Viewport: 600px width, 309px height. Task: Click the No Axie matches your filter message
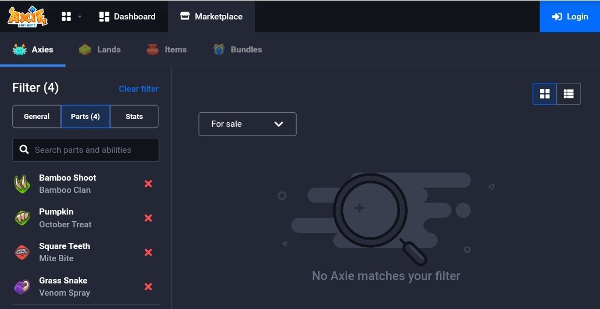point(386,276)
